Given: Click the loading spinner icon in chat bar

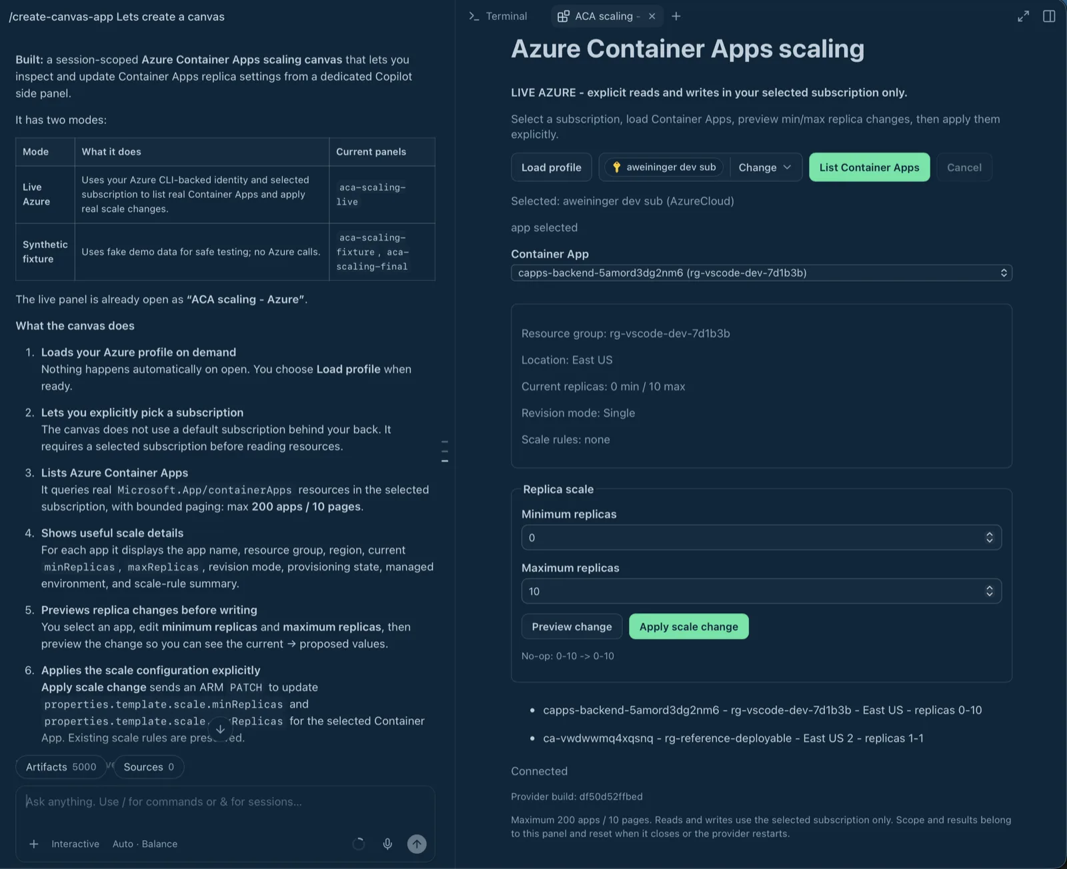Looking at the screenshot, I should [359, 844].
